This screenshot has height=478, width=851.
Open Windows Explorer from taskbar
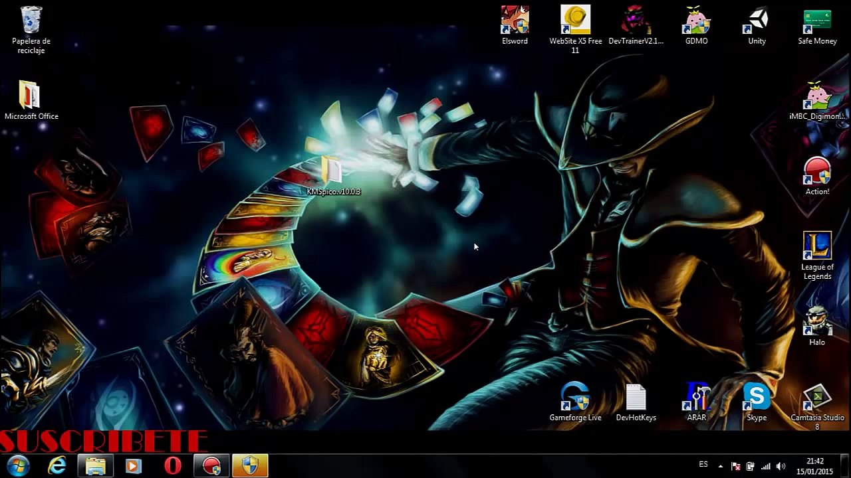click(96, 466)
